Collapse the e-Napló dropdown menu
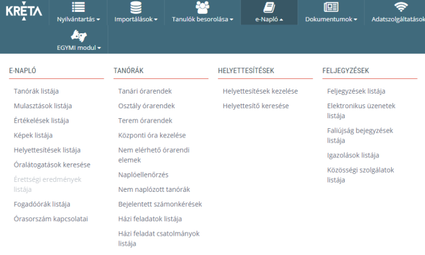Viewport: 425px width, 255px height. point(269,19)
